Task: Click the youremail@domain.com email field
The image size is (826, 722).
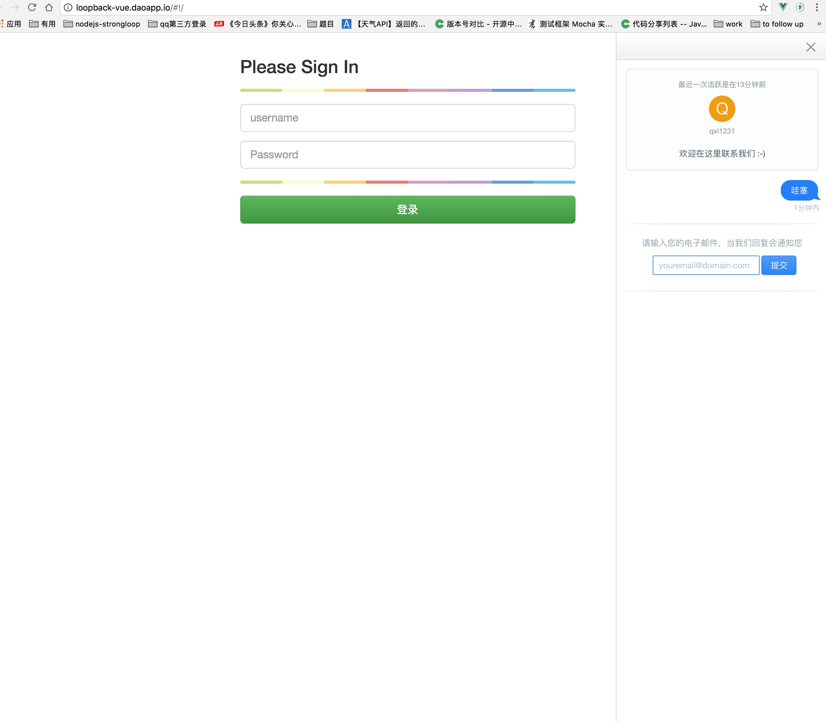Action: tap(706, 265)
